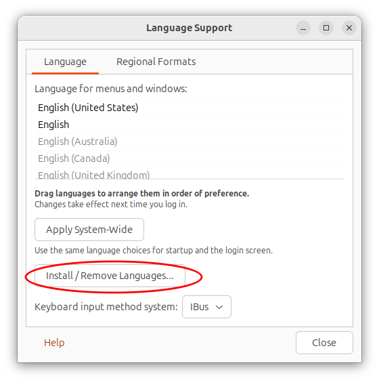Image resolution: width=379 pixels, height=382 pixels.
Task: Open the Help link
Action: click(x=54, y=343)
